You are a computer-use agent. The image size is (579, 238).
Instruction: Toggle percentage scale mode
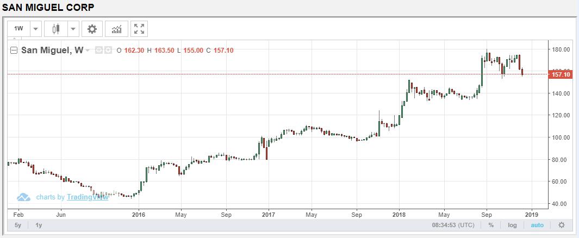491,225
